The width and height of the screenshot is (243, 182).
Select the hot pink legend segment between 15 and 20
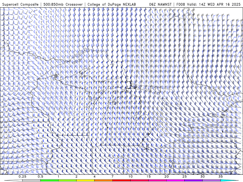point(157,180)
